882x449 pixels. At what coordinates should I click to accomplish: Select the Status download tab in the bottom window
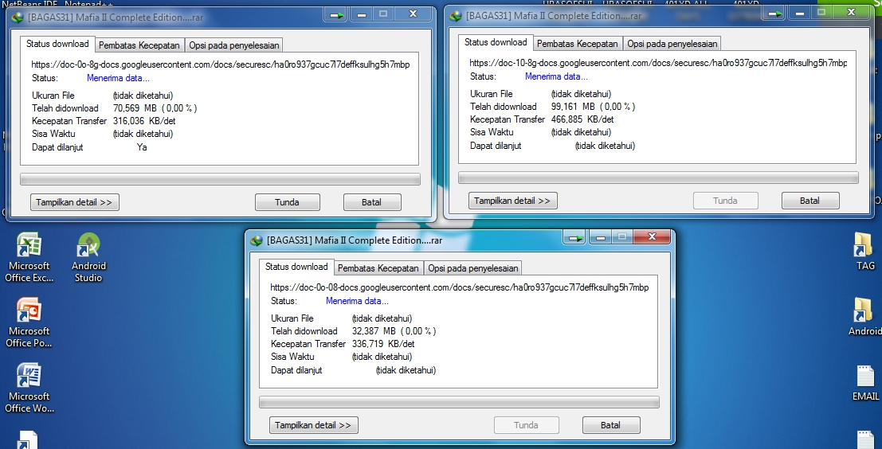pos(296,267)
